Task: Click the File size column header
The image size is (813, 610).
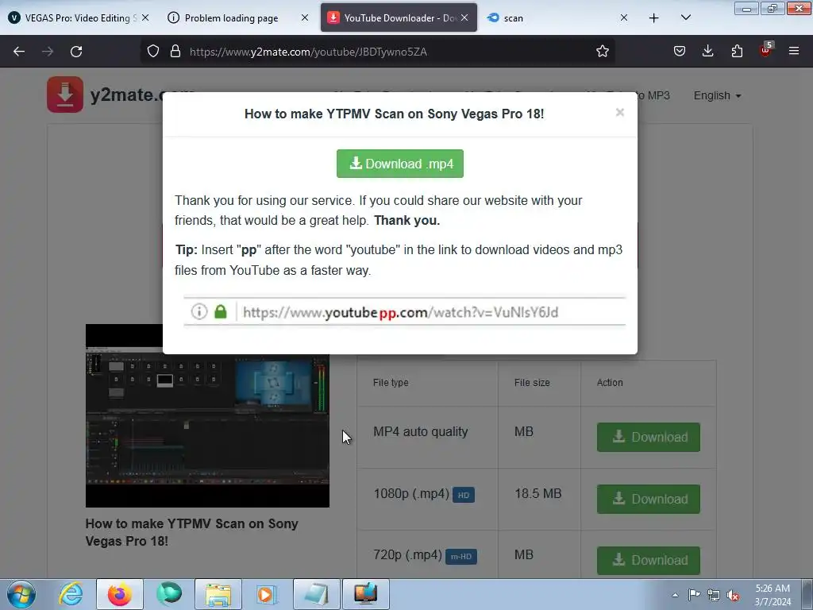Action: point(532,382)
